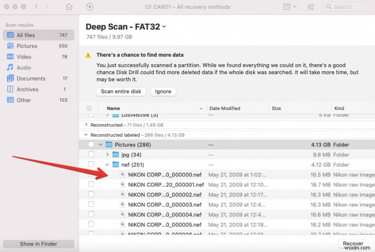Focus the Search field
The image size is (375, 252).
tap(348, 7)
